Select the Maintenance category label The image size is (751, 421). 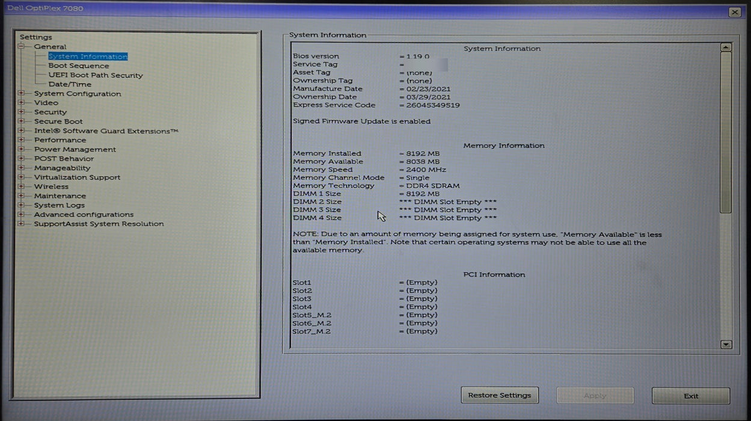point(60,196)
